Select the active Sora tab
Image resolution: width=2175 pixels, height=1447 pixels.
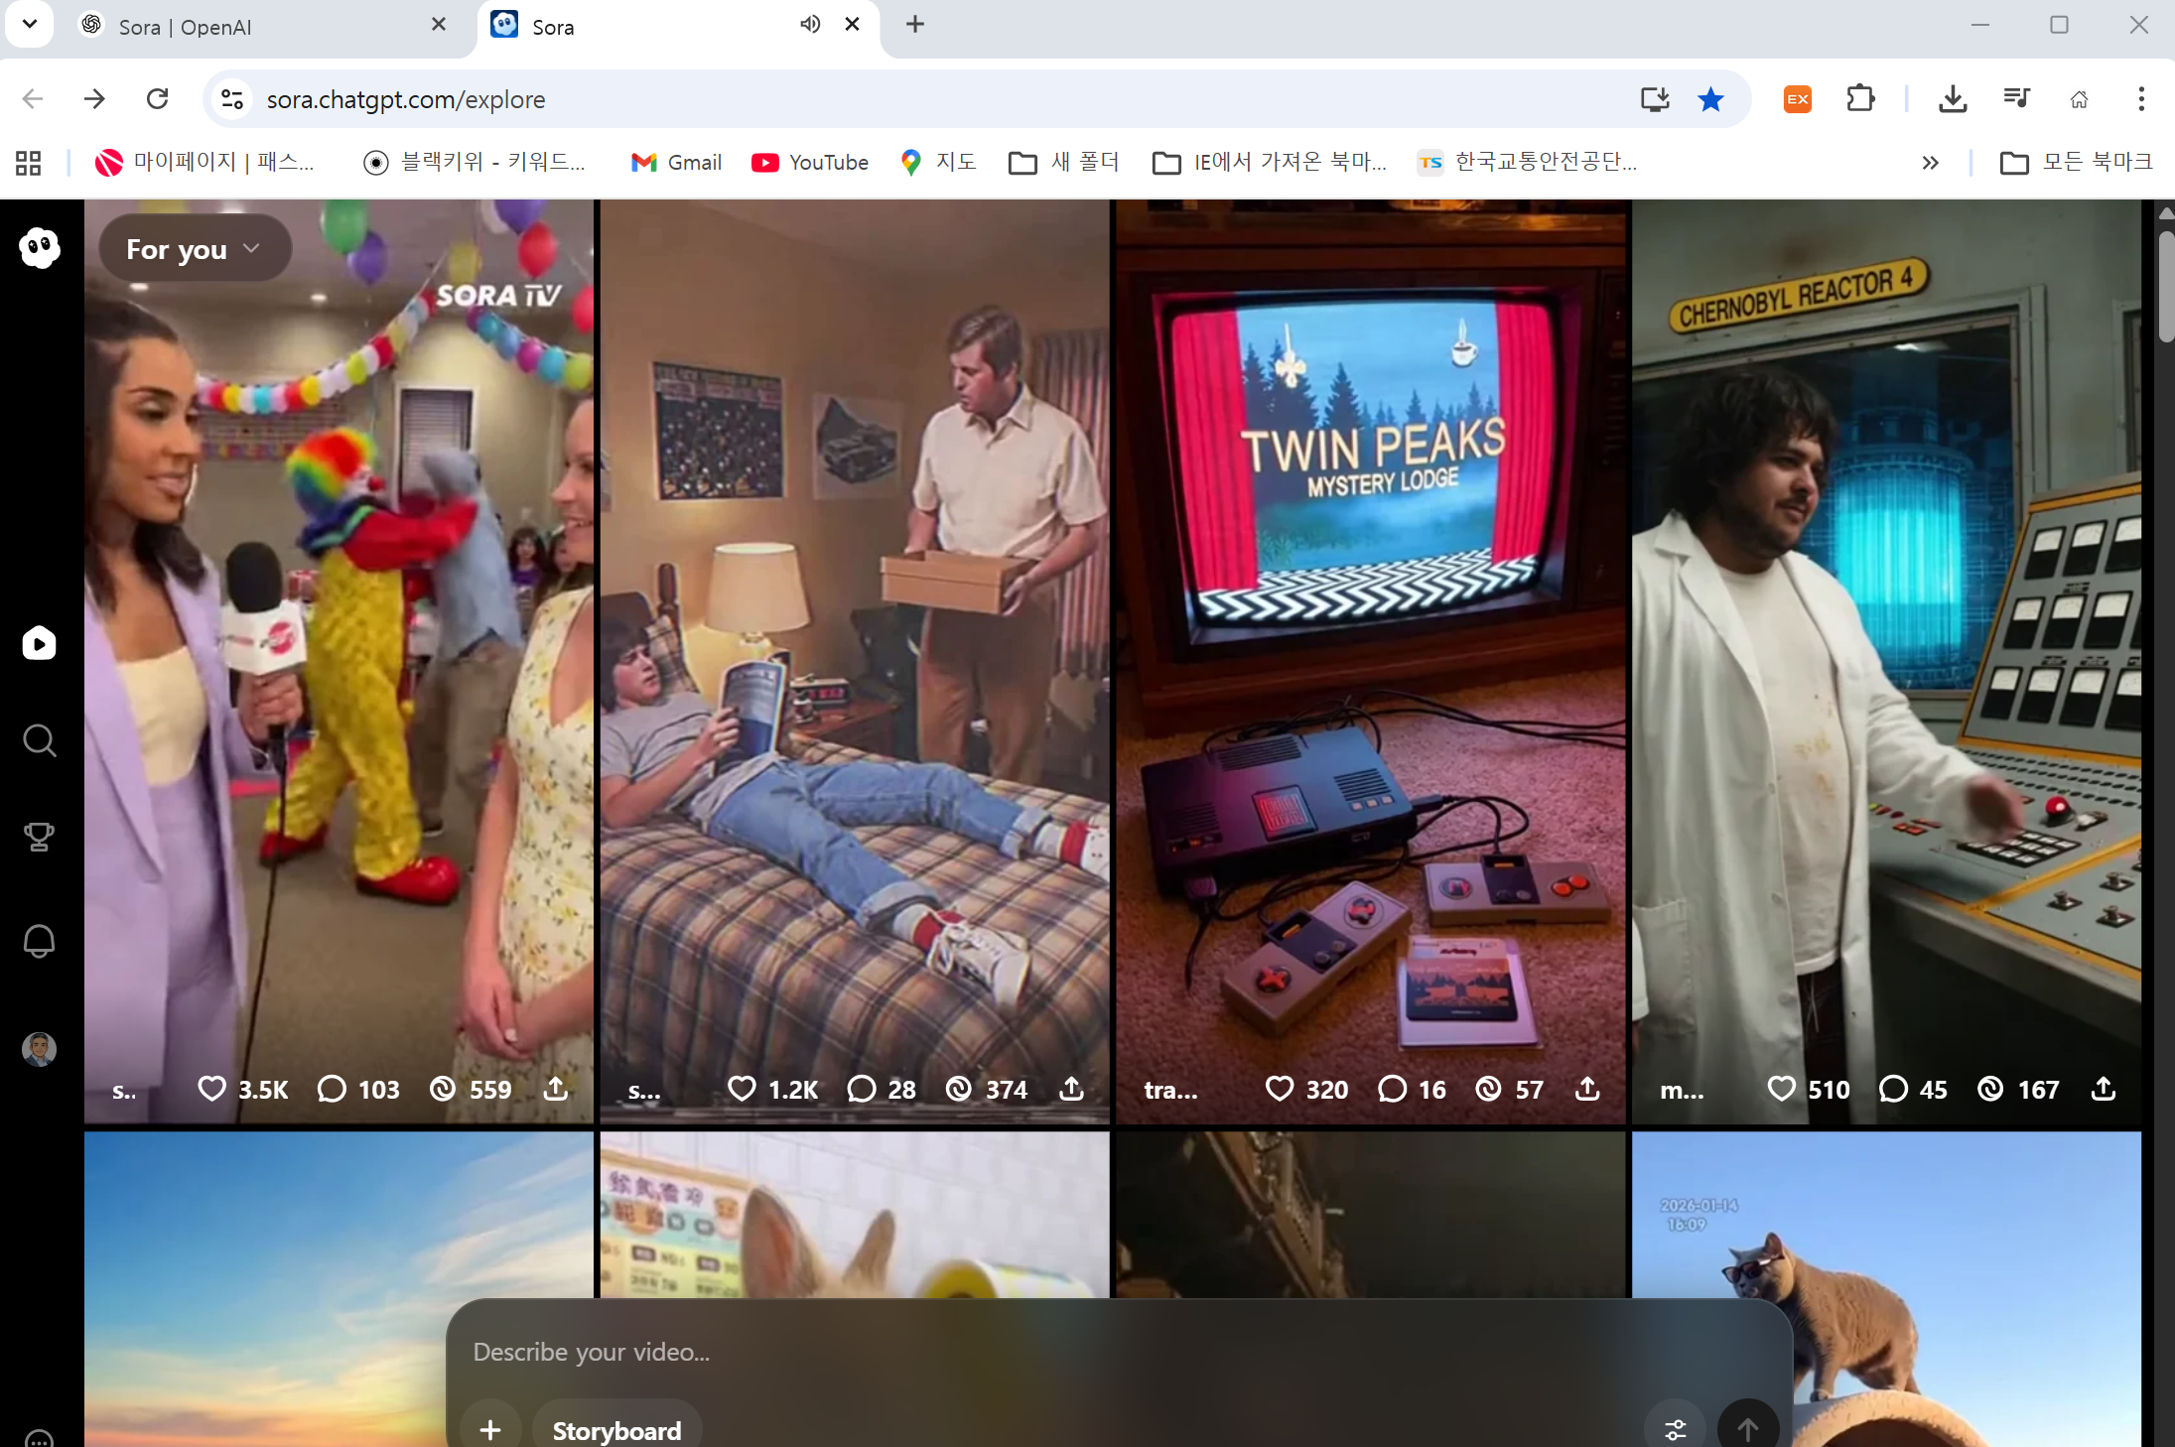(679, 27)
